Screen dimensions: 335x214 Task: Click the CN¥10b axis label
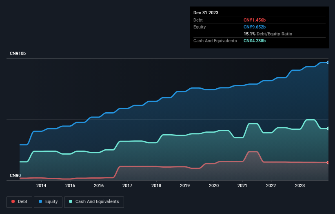point(18,53)
